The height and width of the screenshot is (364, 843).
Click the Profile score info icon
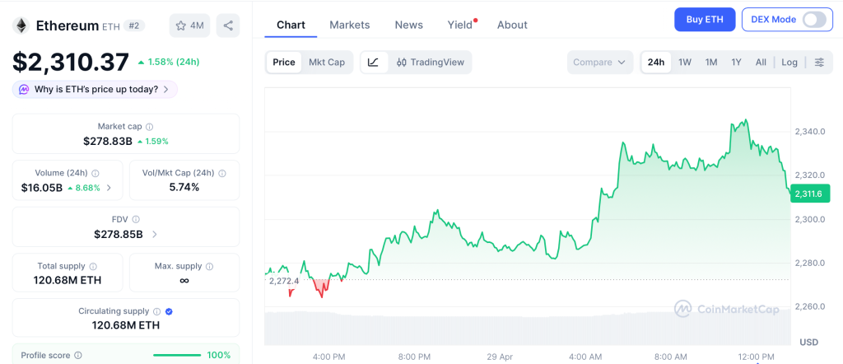coord(78,356)
